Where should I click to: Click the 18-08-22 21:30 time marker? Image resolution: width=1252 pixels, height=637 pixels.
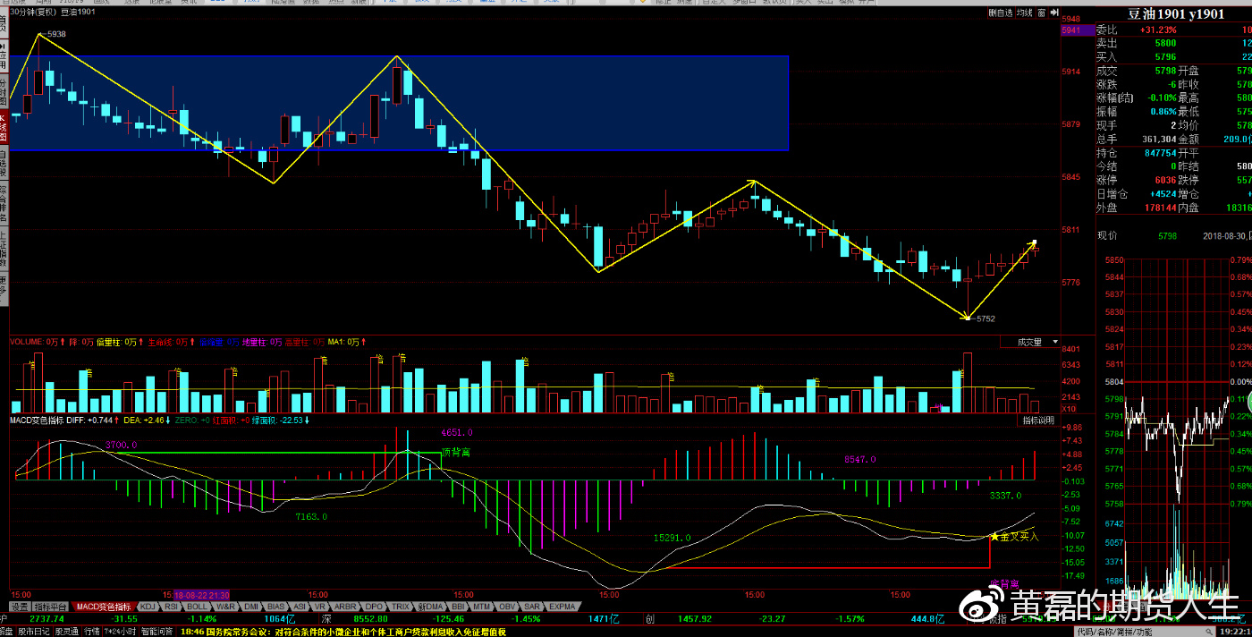pyautogui.click(x=203, y=595)
